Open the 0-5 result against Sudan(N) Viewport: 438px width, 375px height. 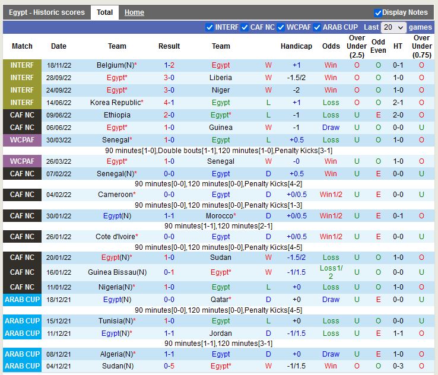pos(169,366)
